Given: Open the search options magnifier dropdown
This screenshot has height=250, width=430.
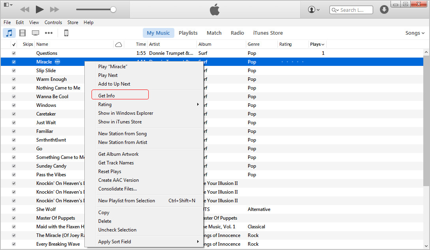Looking at the screenshot, I should [x=335, y=10].
